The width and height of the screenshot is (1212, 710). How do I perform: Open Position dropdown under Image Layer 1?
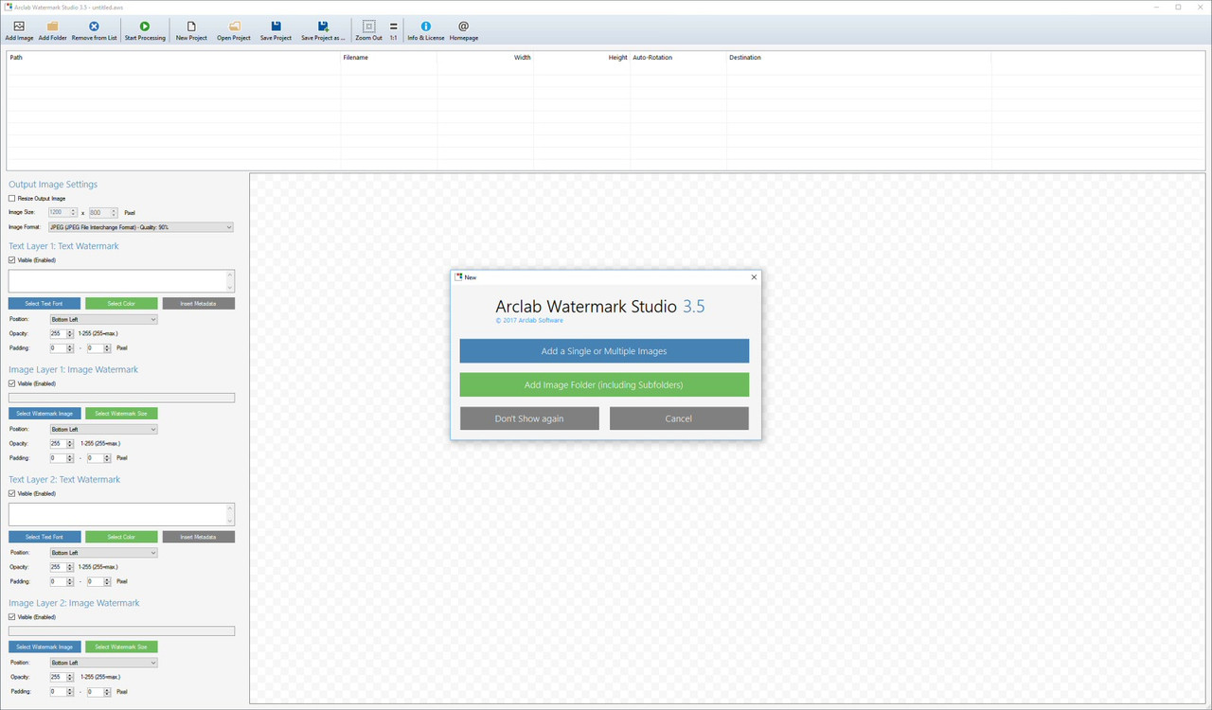pyautogui.click(x=103, y=430)
